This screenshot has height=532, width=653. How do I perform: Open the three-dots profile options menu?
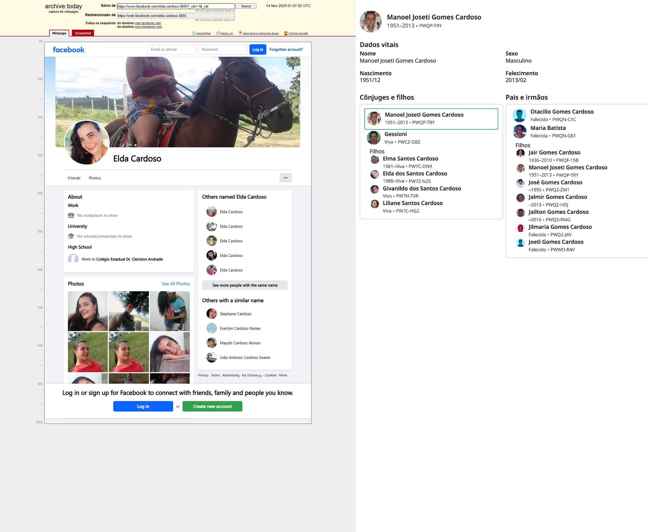coord(285,178)
